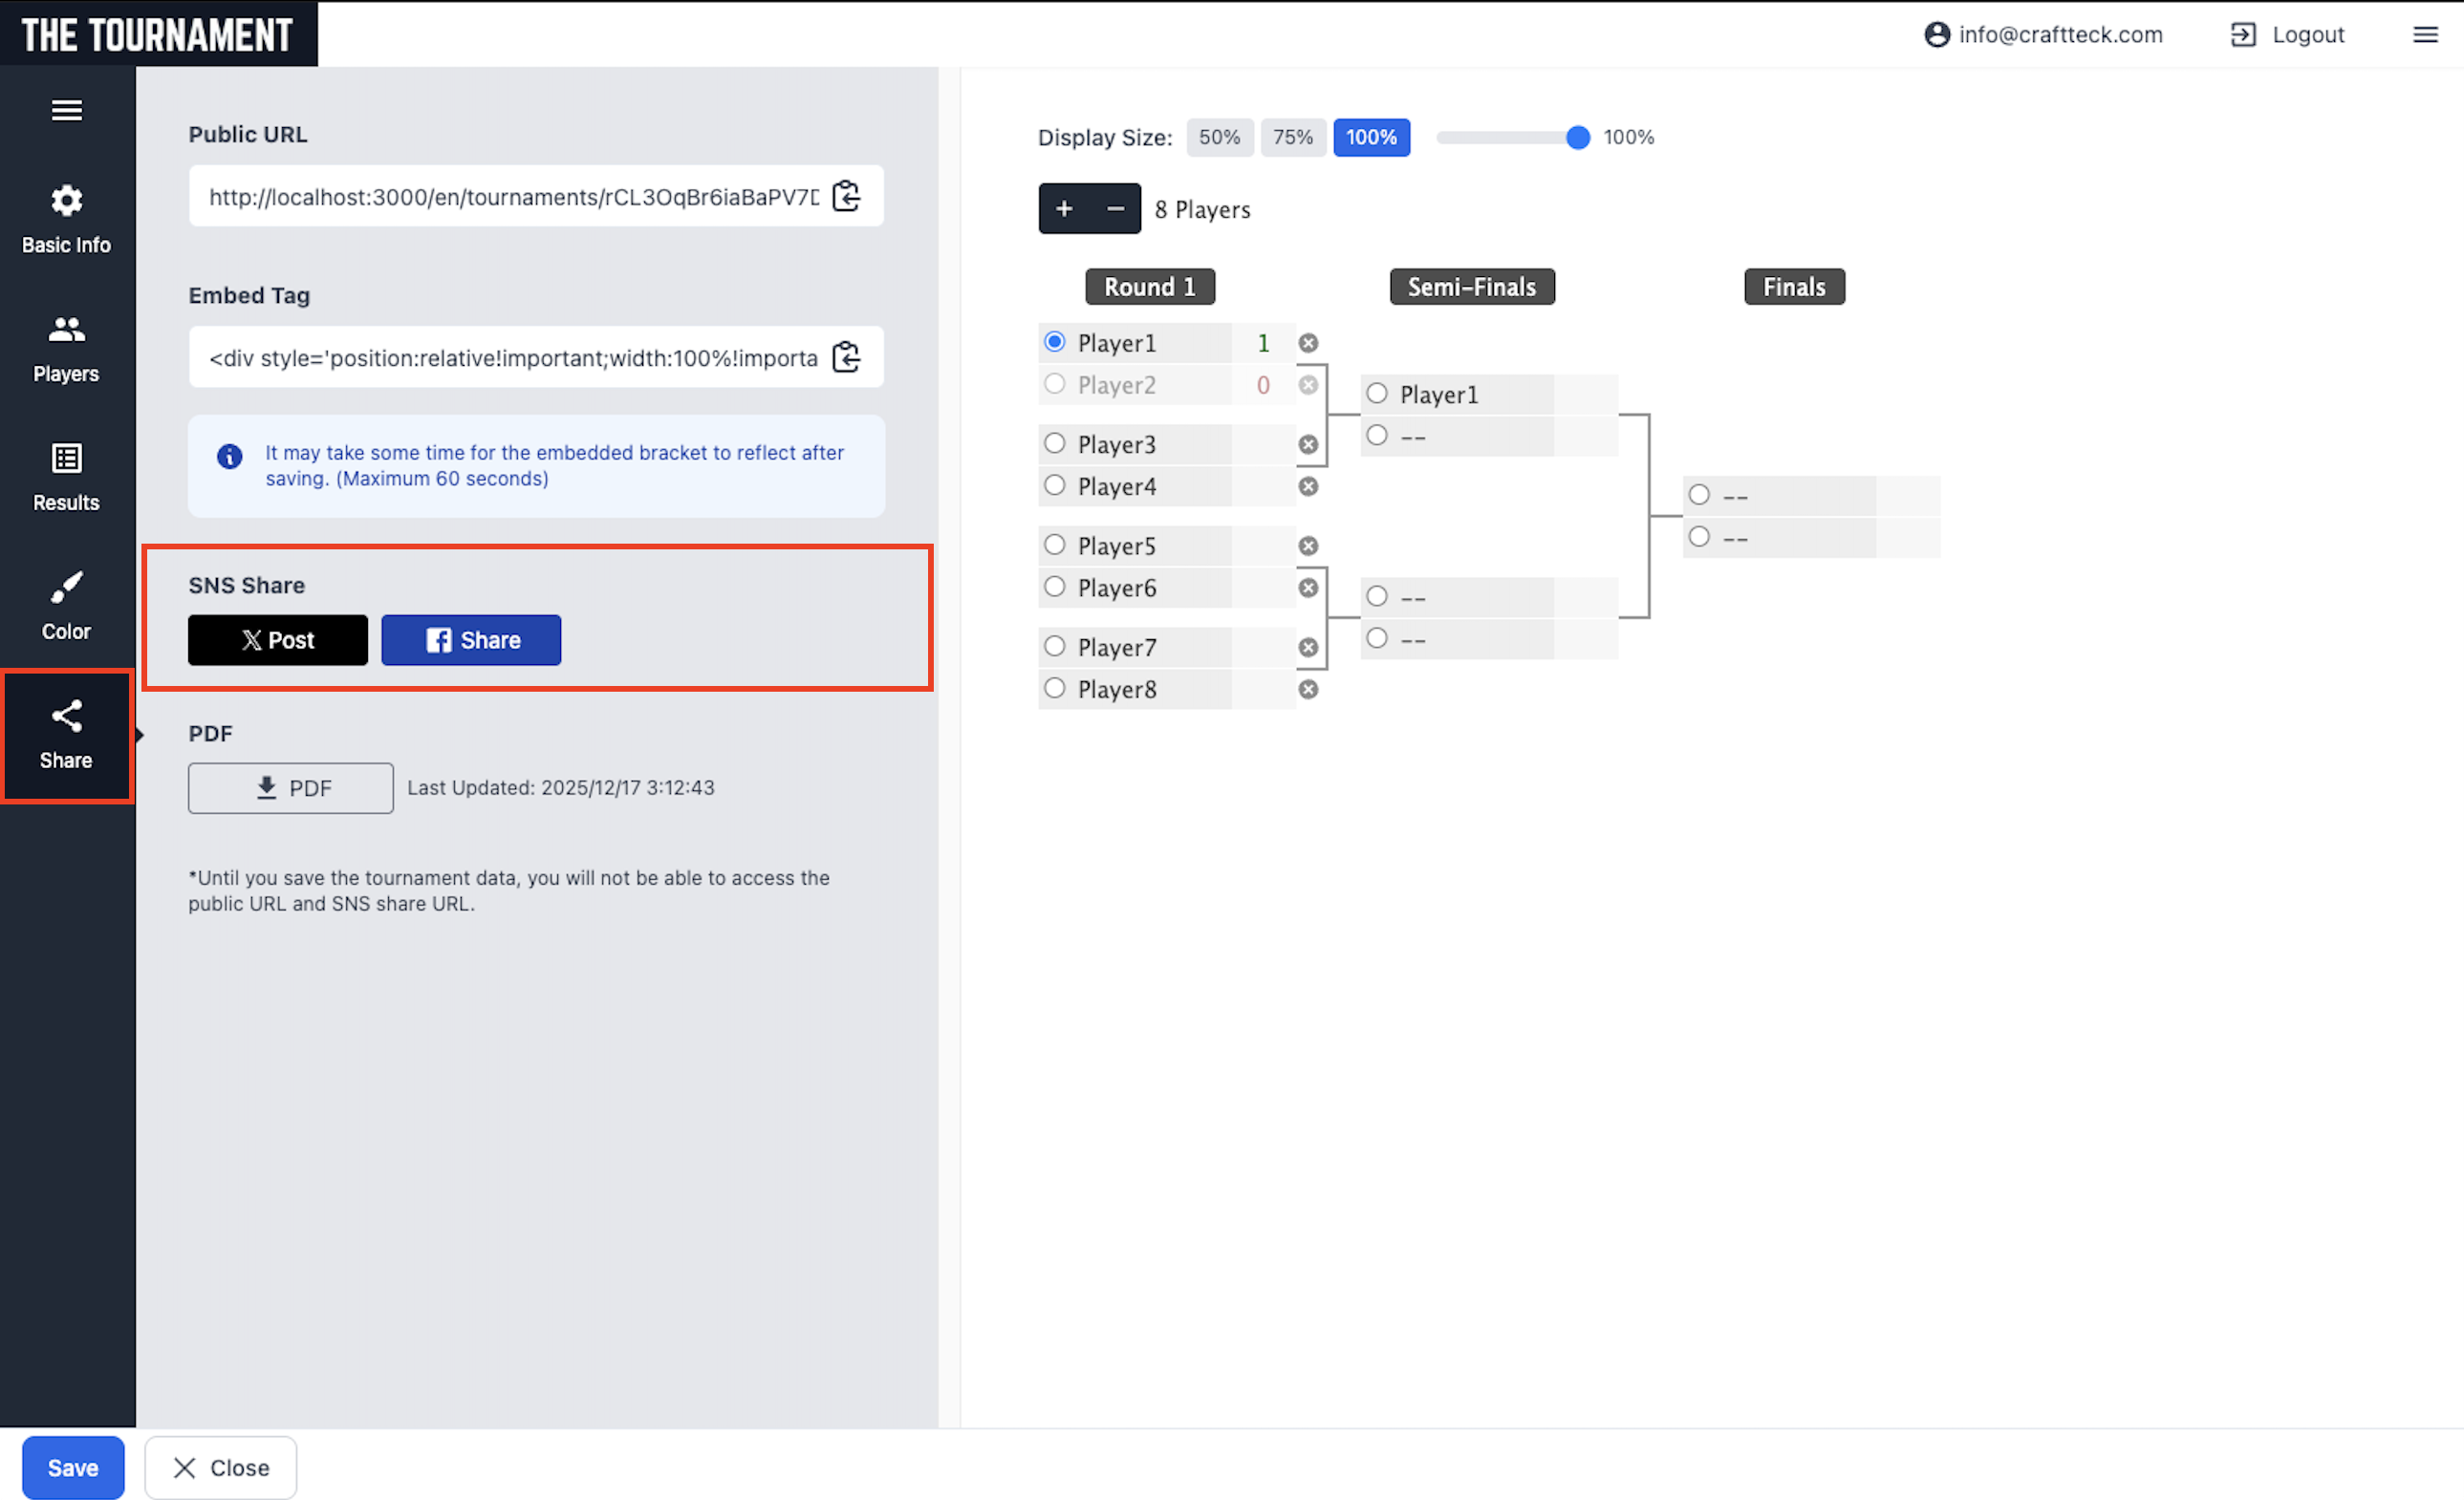
Task: Download the bracket as PDF
Action: click(290, 788)
